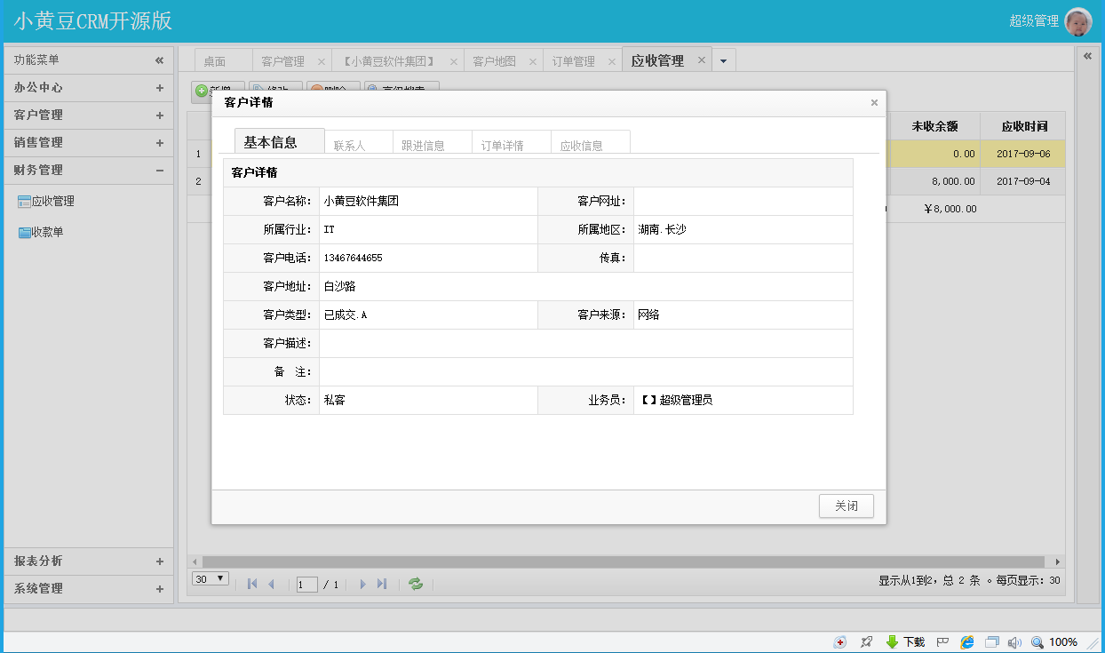Open 应收管理 in the sidebar
Screen dimensions: 1105x653
click(53, 202)
